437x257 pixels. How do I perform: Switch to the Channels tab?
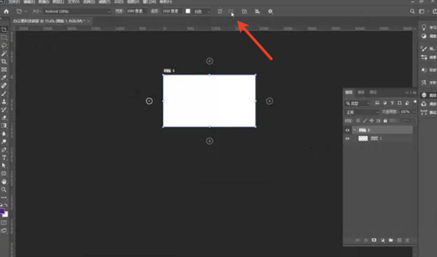click(361, 92)
